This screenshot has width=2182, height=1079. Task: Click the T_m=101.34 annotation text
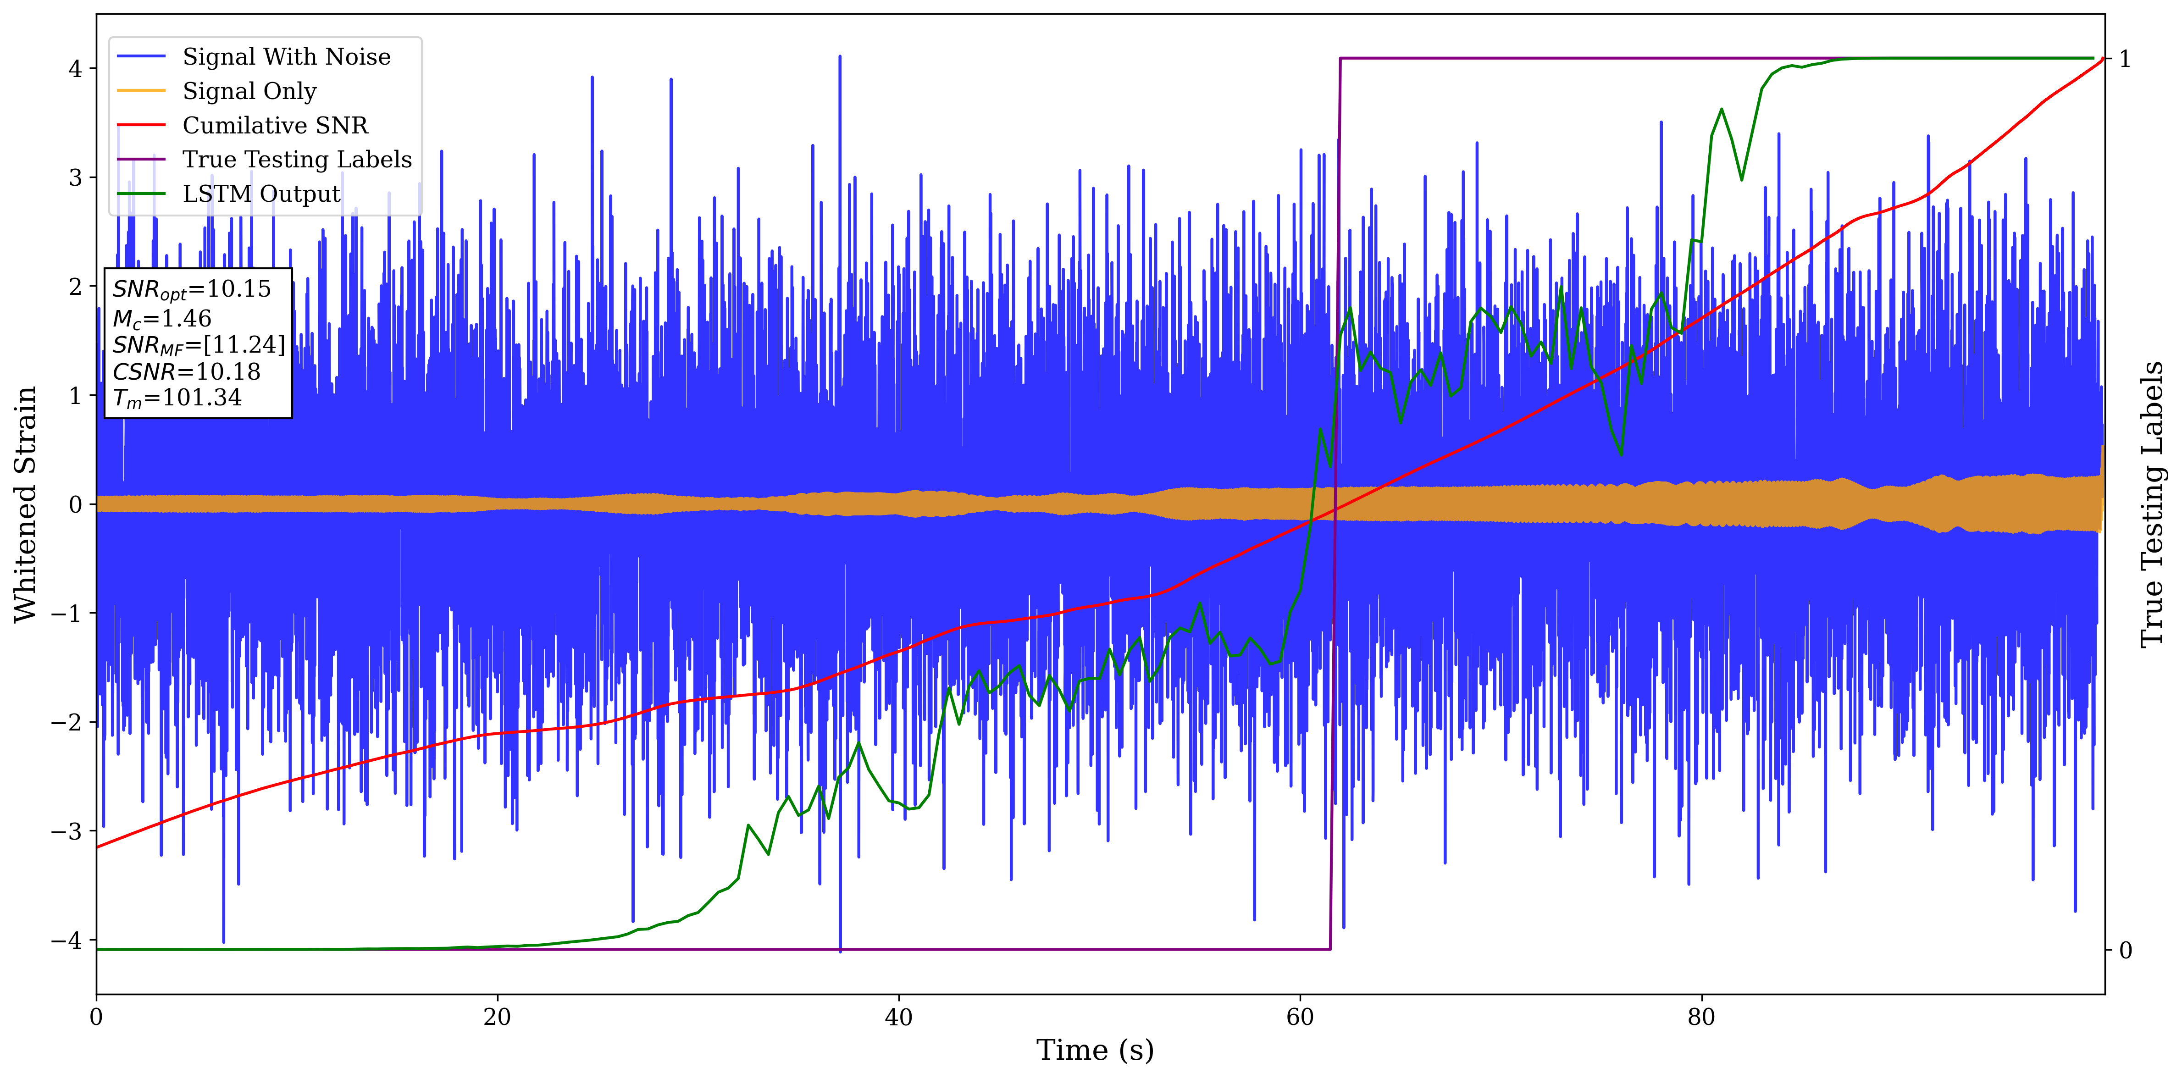tap(177, 398)
